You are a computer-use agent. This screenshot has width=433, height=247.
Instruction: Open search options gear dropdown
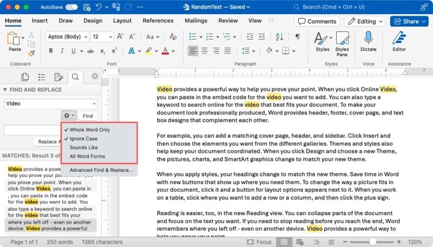(x=69, y=115)
